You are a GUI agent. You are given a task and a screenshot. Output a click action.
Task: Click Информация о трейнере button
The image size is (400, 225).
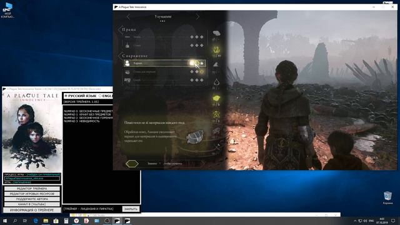coord(32,210)
